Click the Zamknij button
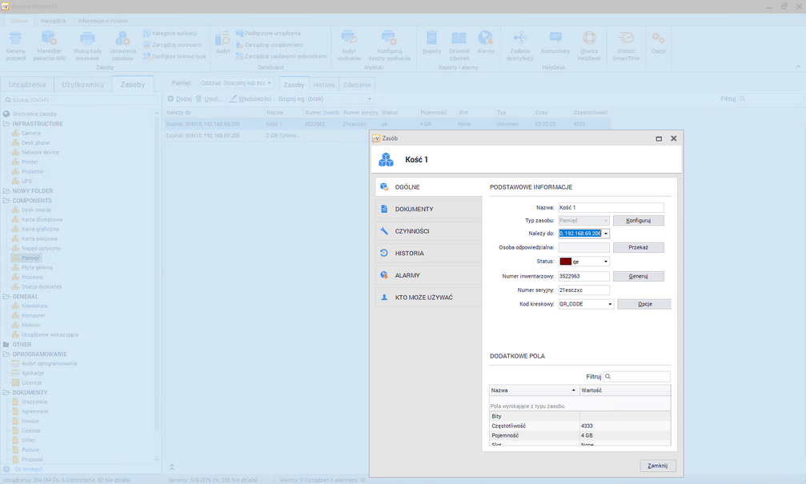This screenshot has width=806, height=484. [658, 466]
